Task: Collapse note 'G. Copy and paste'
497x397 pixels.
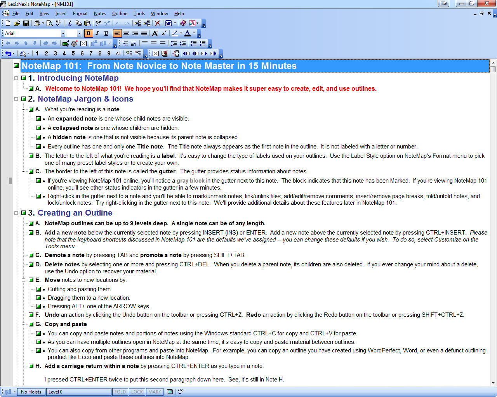Action: click(x=24, y=324)
